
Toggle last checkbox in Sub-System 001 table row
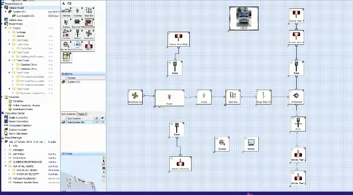(103, 122)
